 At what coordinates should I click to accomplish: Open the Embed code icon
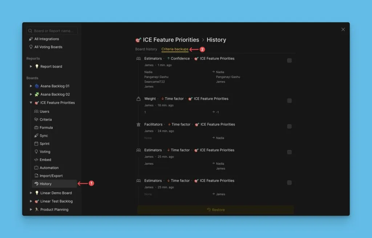coord(36,160)
